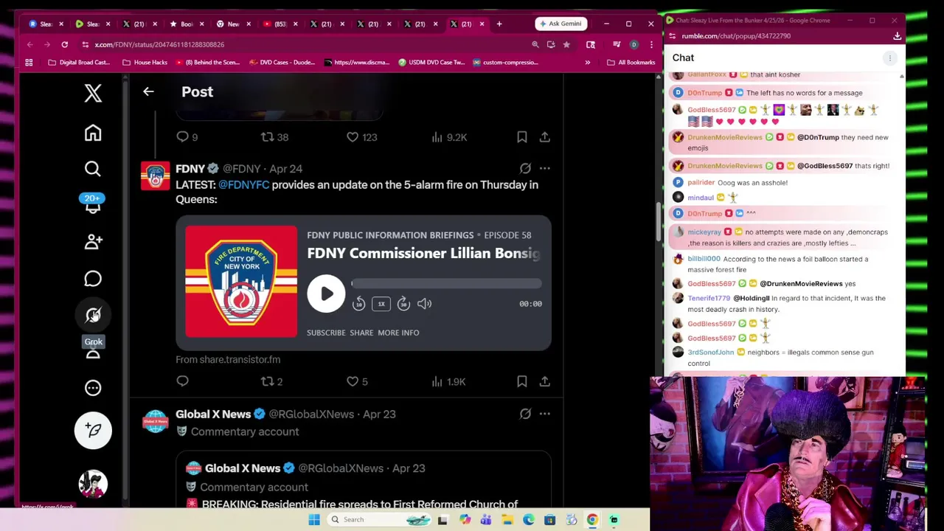Open the quoted Global X News post

363,480
